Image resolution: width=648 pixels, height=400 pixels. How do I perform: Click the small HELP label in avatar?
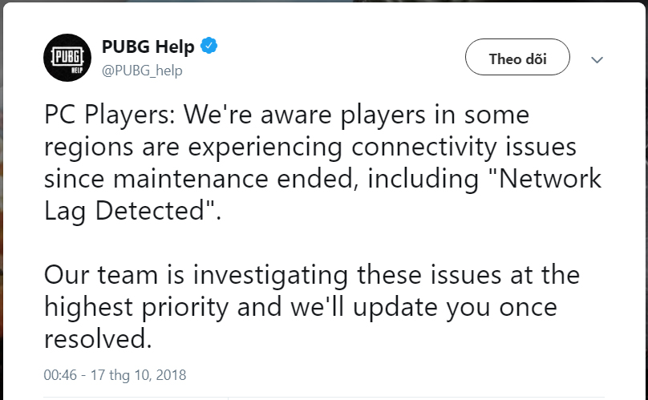pos(77,71)
